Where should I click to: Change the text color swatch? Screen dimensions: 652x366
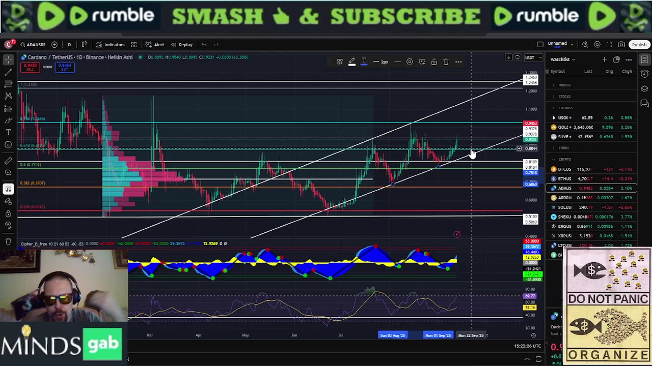click(364, 62)
